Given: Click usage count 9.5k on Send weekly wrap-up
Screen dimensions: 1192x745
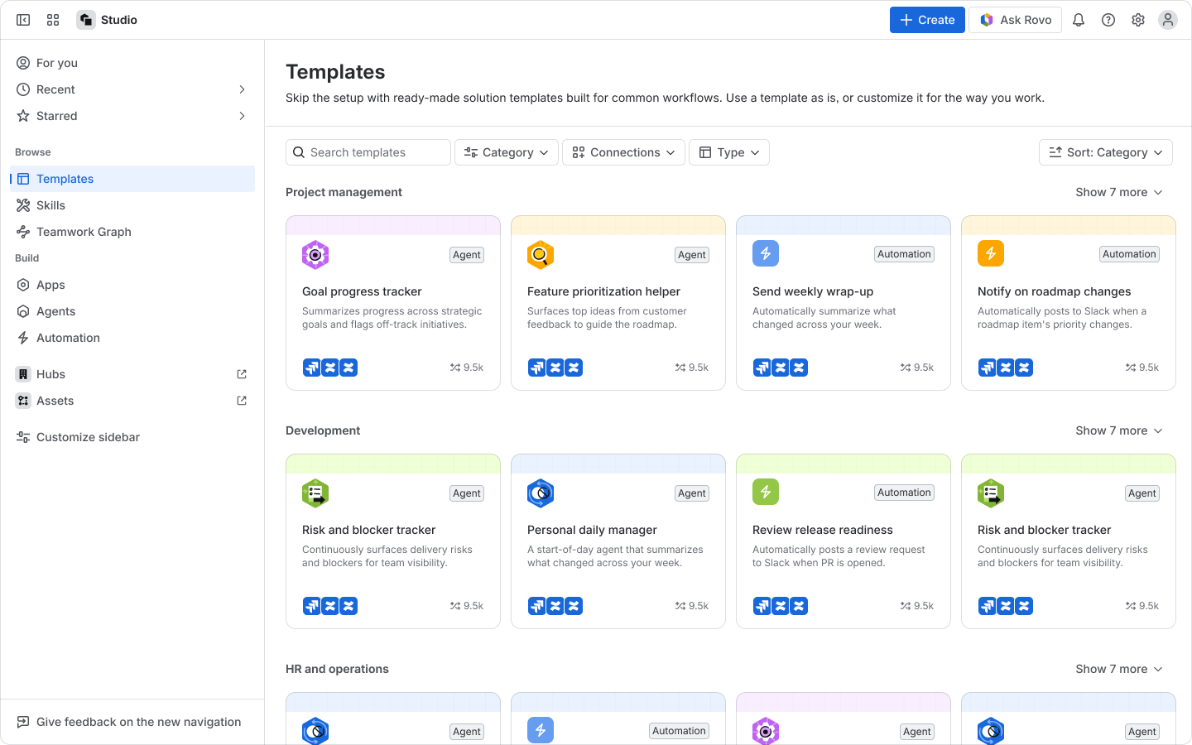Looking at the screenshot, I should coord(917,368).
